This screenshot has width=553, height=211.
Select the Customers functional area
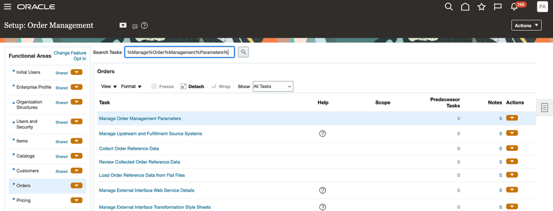pyautogui.click(x=28, y=171)
